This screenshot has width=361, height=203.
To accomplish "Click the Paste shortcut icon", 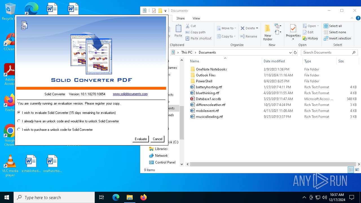I will 188,38.
